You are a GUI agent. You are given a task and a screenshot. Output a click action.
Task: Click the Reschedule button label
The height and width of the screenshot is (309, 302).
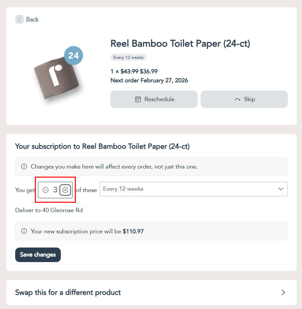[x=159, y=99]
